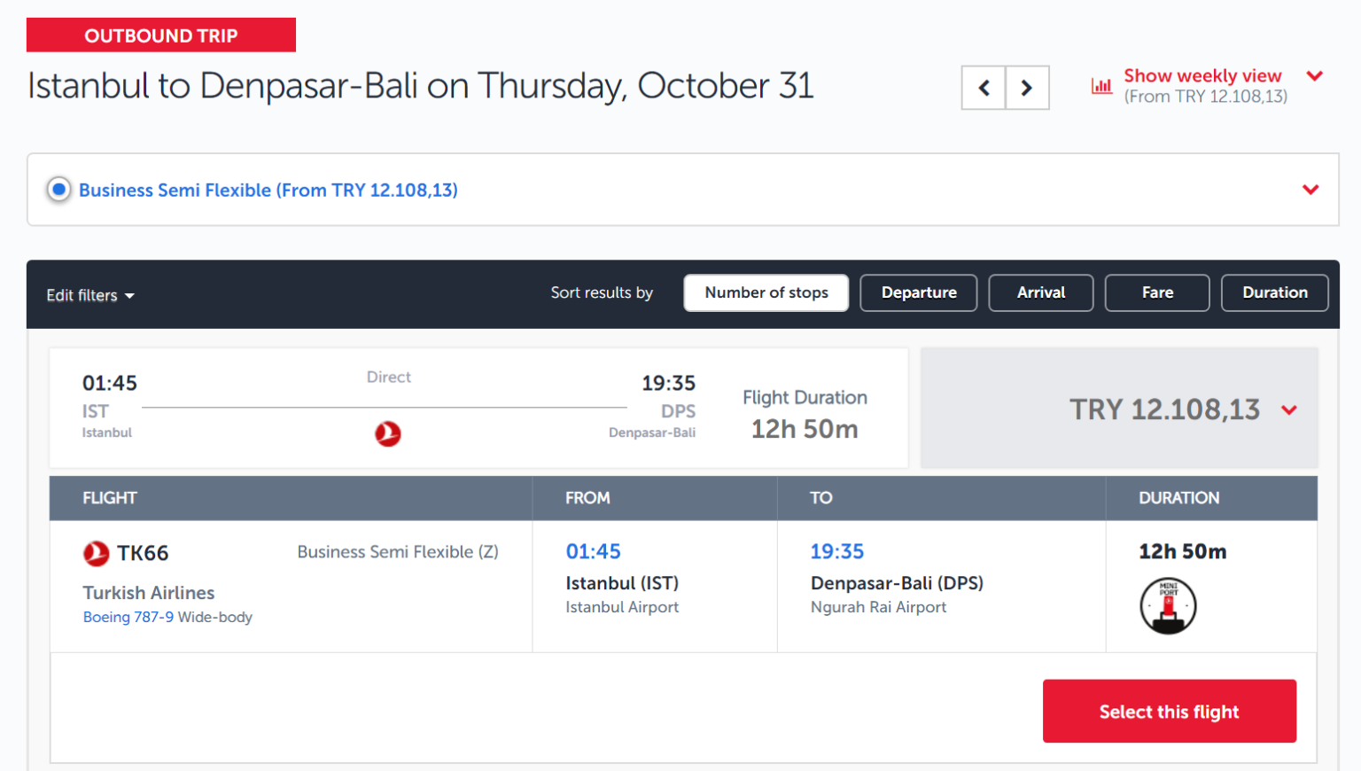Sort flights by Duration
The height and width of the screenshot is (771, 1361).
(x=1274, y=292)
